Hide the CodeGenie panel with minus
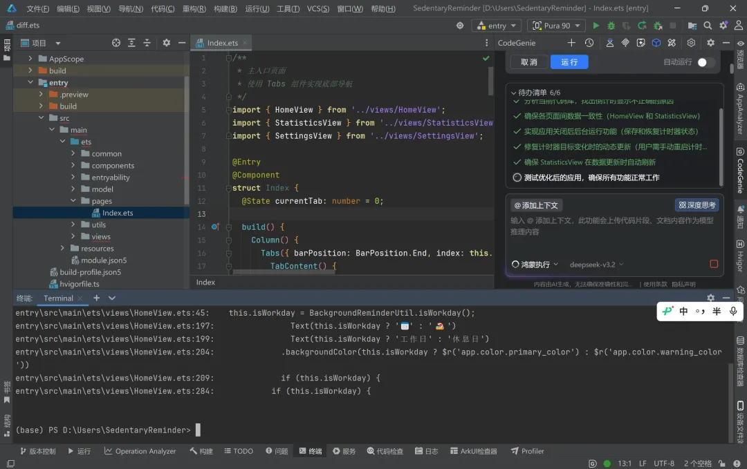This screenshot has height=469, width=747. [x=726, y=43]
